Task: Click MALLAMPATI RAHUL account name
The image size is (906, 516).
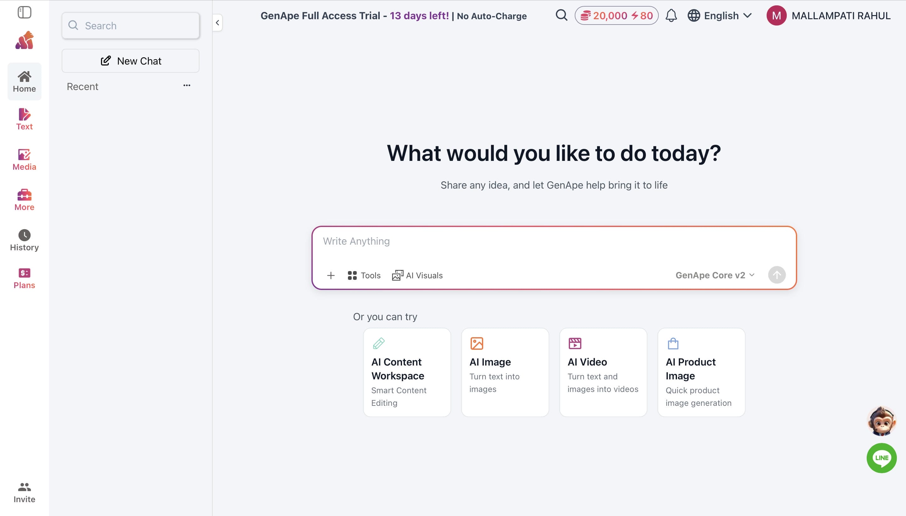Action: pos(841,16)
